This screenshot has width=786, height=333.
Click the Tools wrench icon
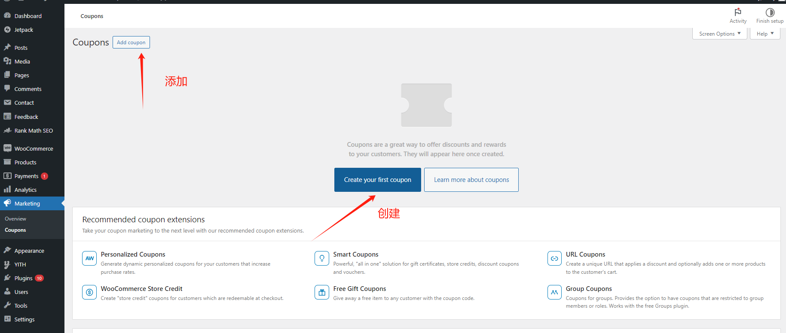tap(7, 305)
